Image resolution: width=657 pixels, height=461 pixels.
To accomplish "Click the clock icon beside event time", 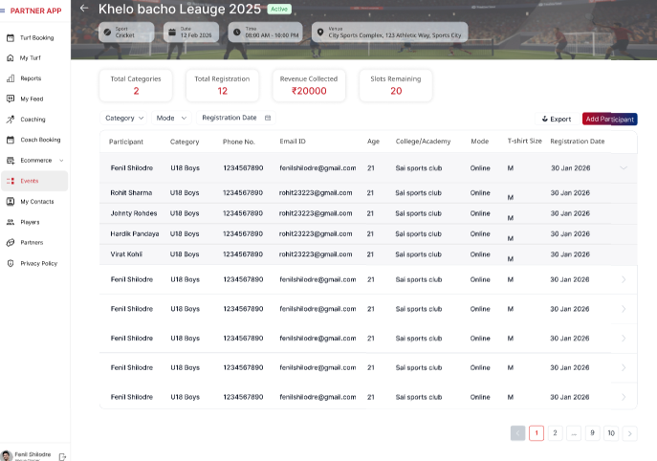I will pyautogui.click(x=237, y=32).
